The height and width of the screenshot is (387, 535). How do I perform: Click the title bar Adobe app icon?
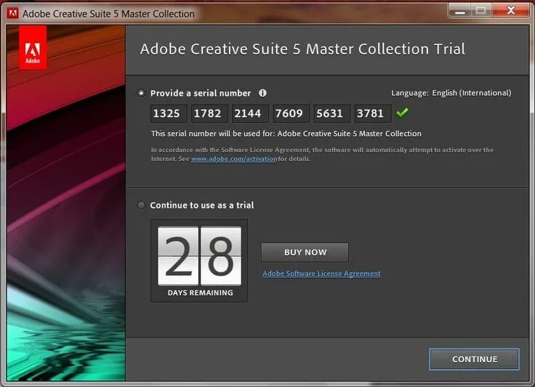13,14
